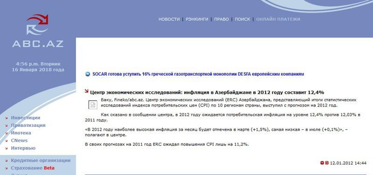
Task: Open SOCAR DESFA headline link
Action: point(198,74)
